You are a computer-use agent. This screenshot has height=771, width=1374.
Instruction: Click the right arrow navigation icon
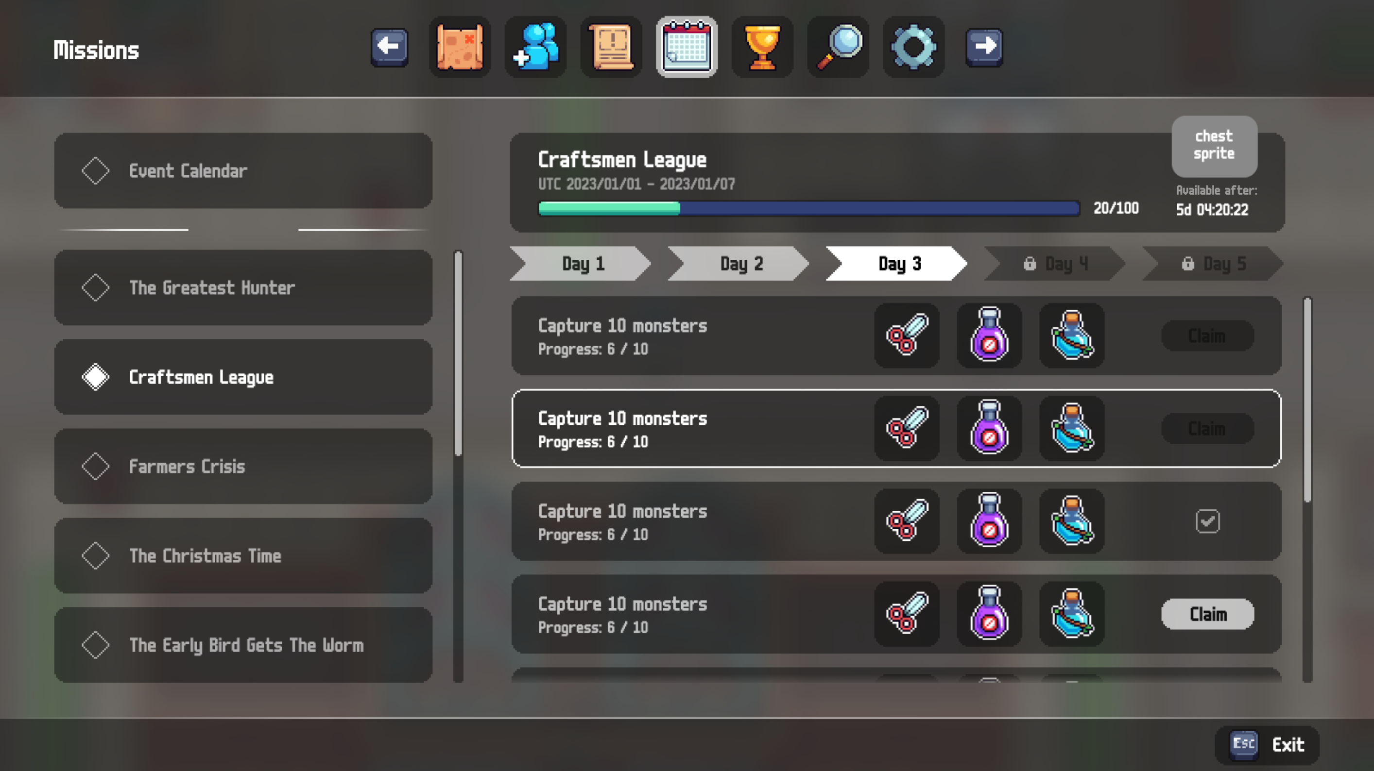[984, 47]
